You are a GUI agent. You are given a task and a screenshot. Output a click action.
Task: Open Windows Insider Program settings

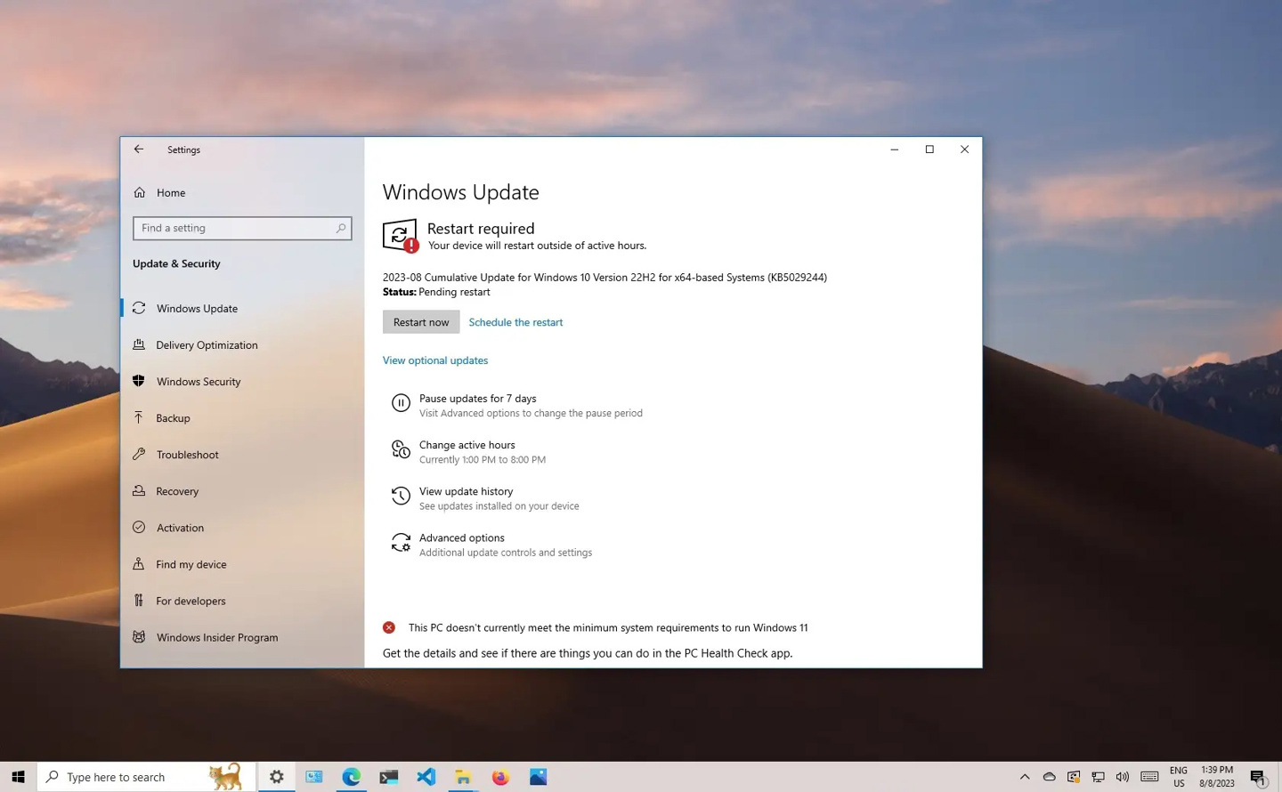click(217, 637)
